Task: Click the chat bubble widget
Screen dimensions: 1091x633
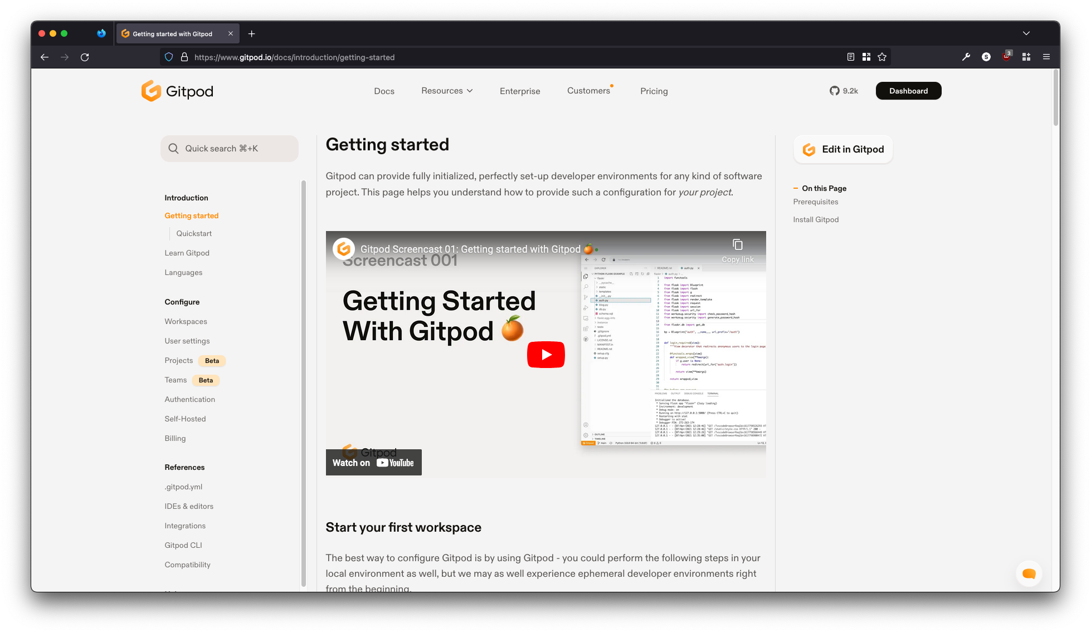Action: (1029, 573)
